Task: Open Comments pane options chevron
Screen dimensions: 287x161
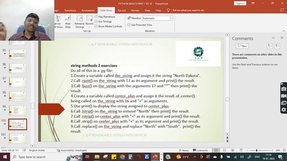Action: pyautogui.click(x=273, y=38)
